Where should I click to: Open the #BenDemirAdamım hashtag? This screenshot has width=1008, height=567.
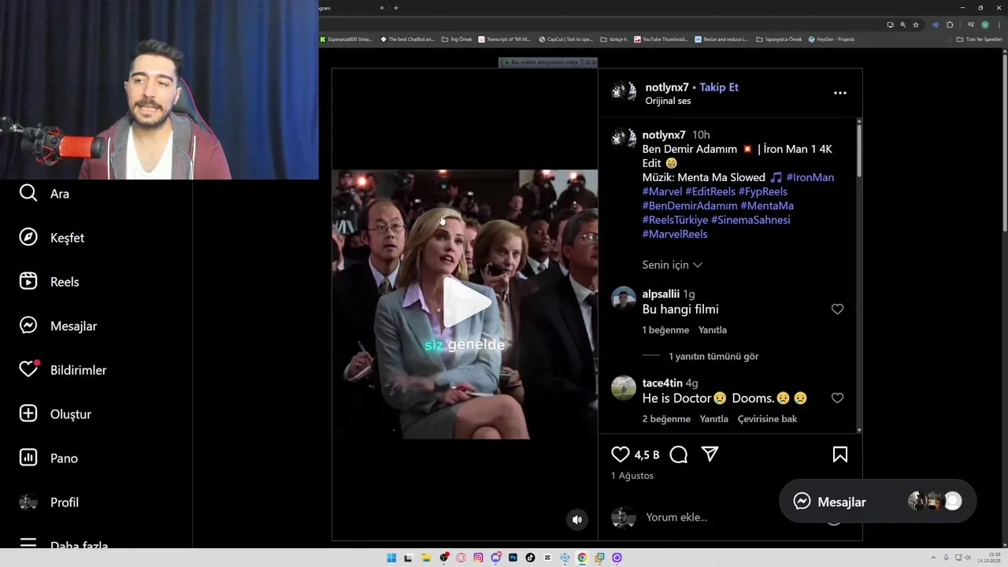pyautogui.click(x=690, y=206)
